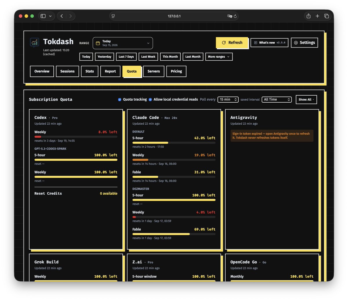The height and width of the screenshot is (300, 348).
Task: Select the This Month range
Action: coord(170,57)
